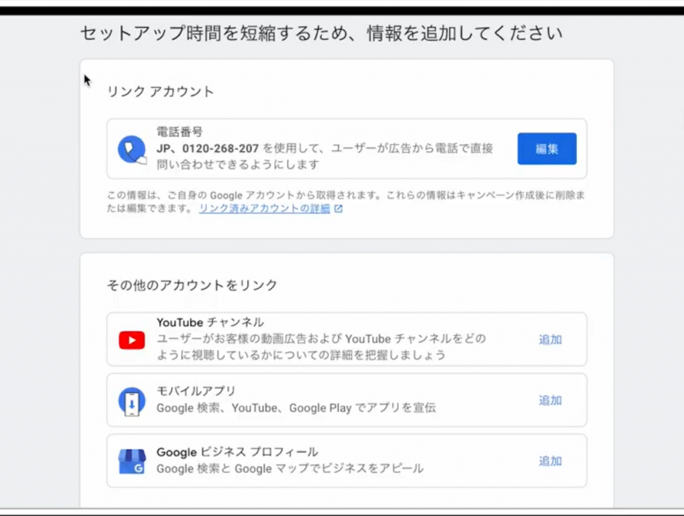Click 追加 for YouTube チャンネル

pyautogui.click(x=550, y=339)
